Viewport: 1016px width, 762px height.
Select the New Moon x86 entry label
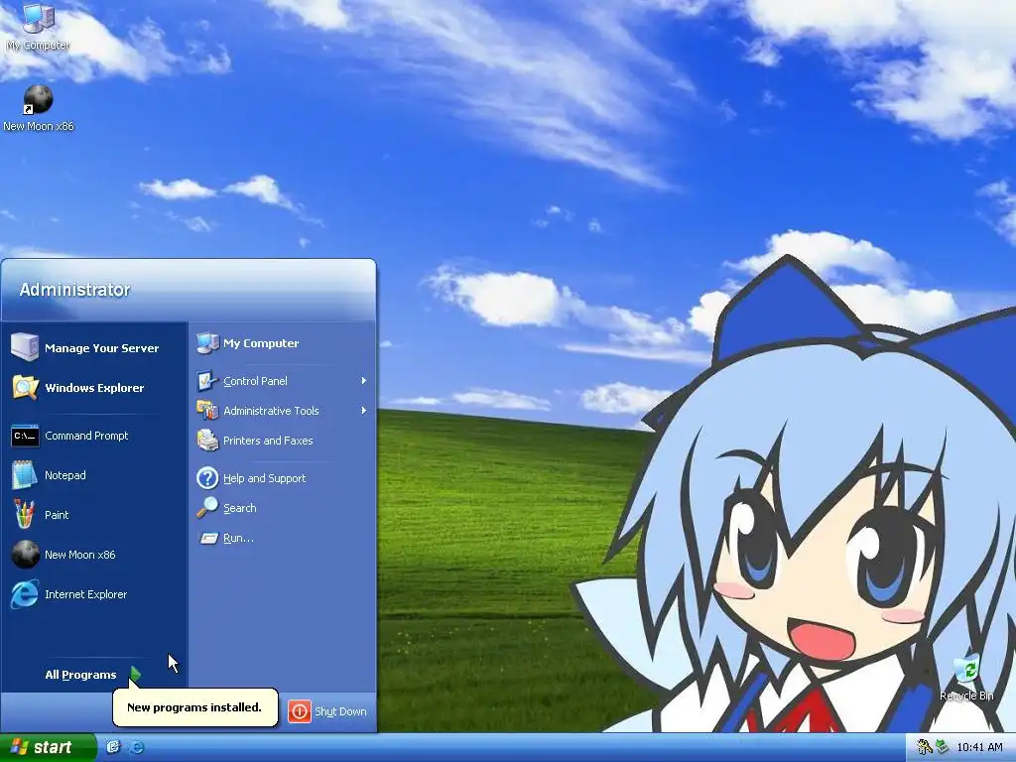click(x=79, y=555)
